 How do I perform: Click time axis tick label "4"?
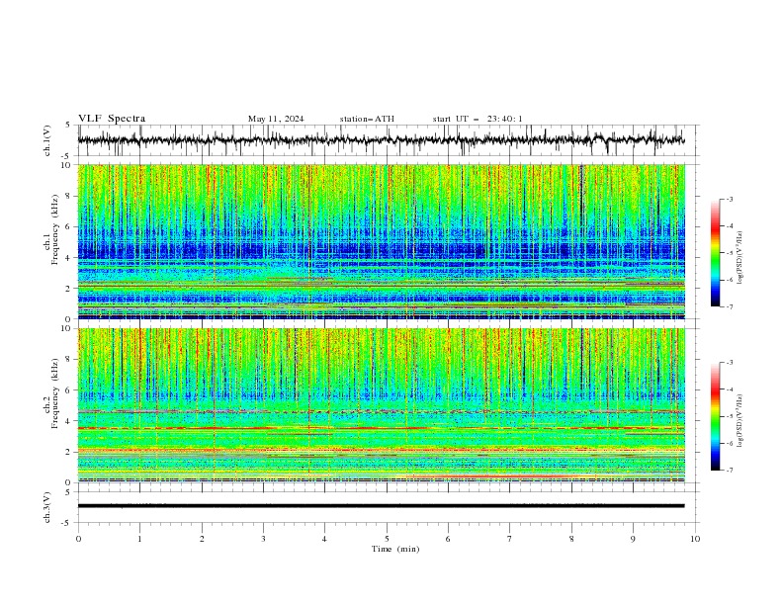[x=324, y=539]
